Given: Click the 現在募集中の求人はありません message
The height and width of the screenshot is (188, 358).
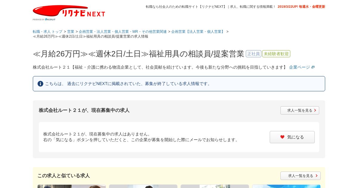Looking at the screenshot, I should [98, 134].
